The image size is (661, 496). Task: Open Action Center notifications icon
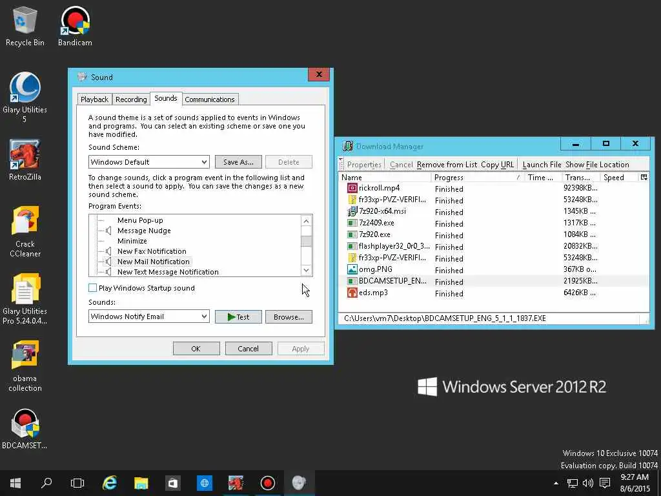point(605,483)
